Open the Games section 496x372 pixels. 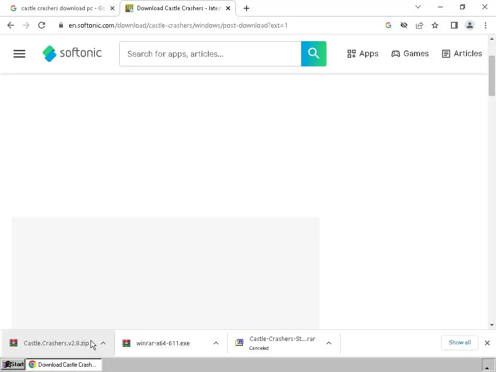[410, 53]
